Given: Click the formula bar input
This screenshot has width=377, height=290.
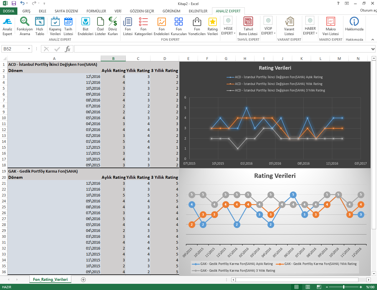Looking at the screenshot, I should point(222,49).
